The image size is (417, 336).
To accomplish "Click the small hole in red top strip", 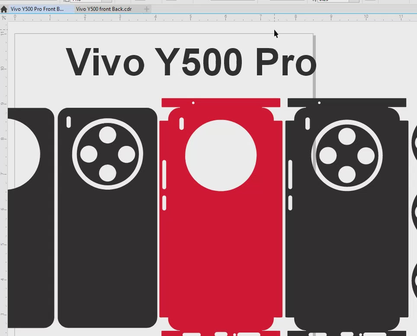I will (x=193, y=103).
